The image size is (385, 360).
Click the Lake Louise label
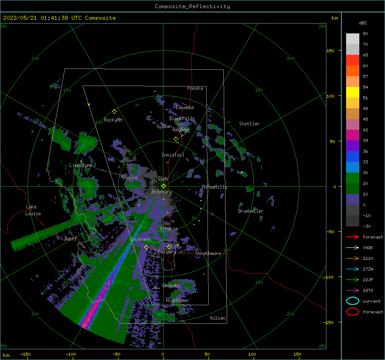point(33,210)
